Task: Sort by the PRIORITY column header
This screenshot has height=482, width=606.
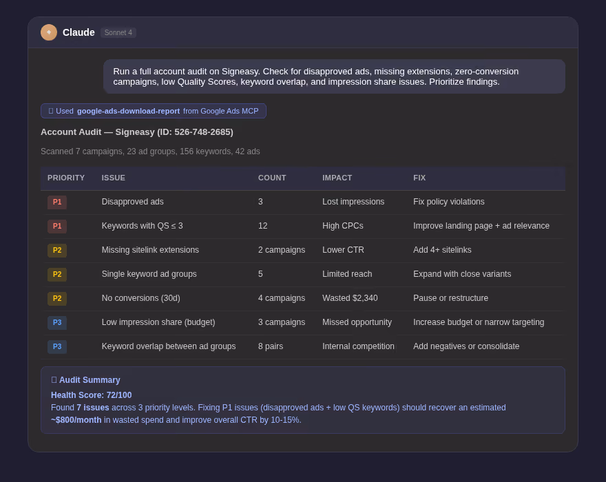Action: 66,178
